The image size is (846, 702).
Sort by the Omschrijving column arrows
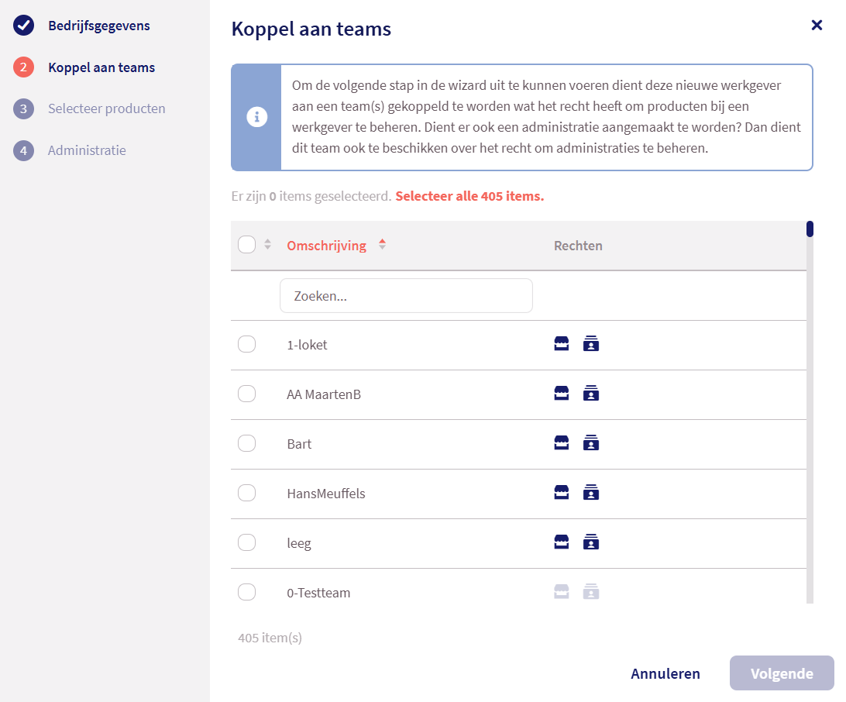click(382, 245)
